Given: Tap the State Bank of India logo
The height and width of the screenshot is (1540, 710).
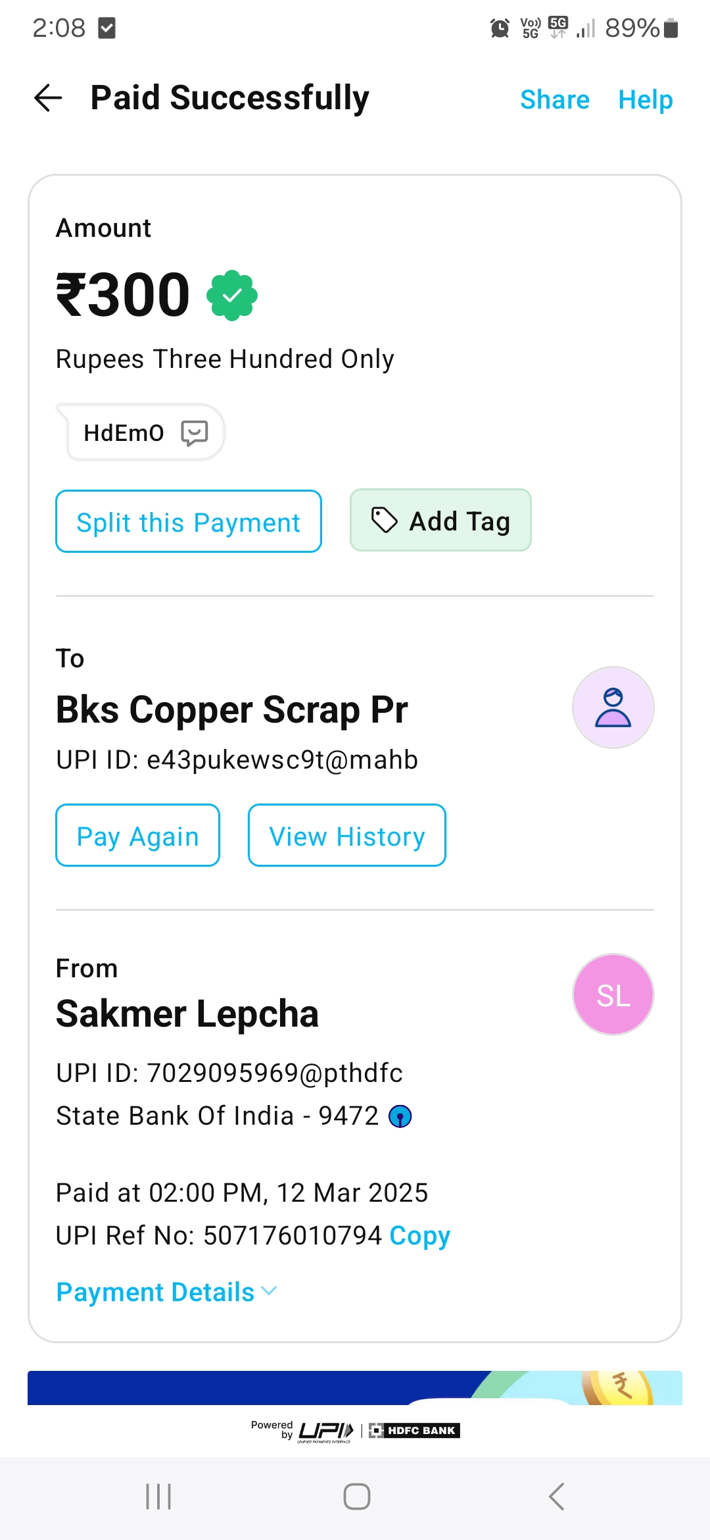Looking at the screenshot, I should tap(400, 1116).
